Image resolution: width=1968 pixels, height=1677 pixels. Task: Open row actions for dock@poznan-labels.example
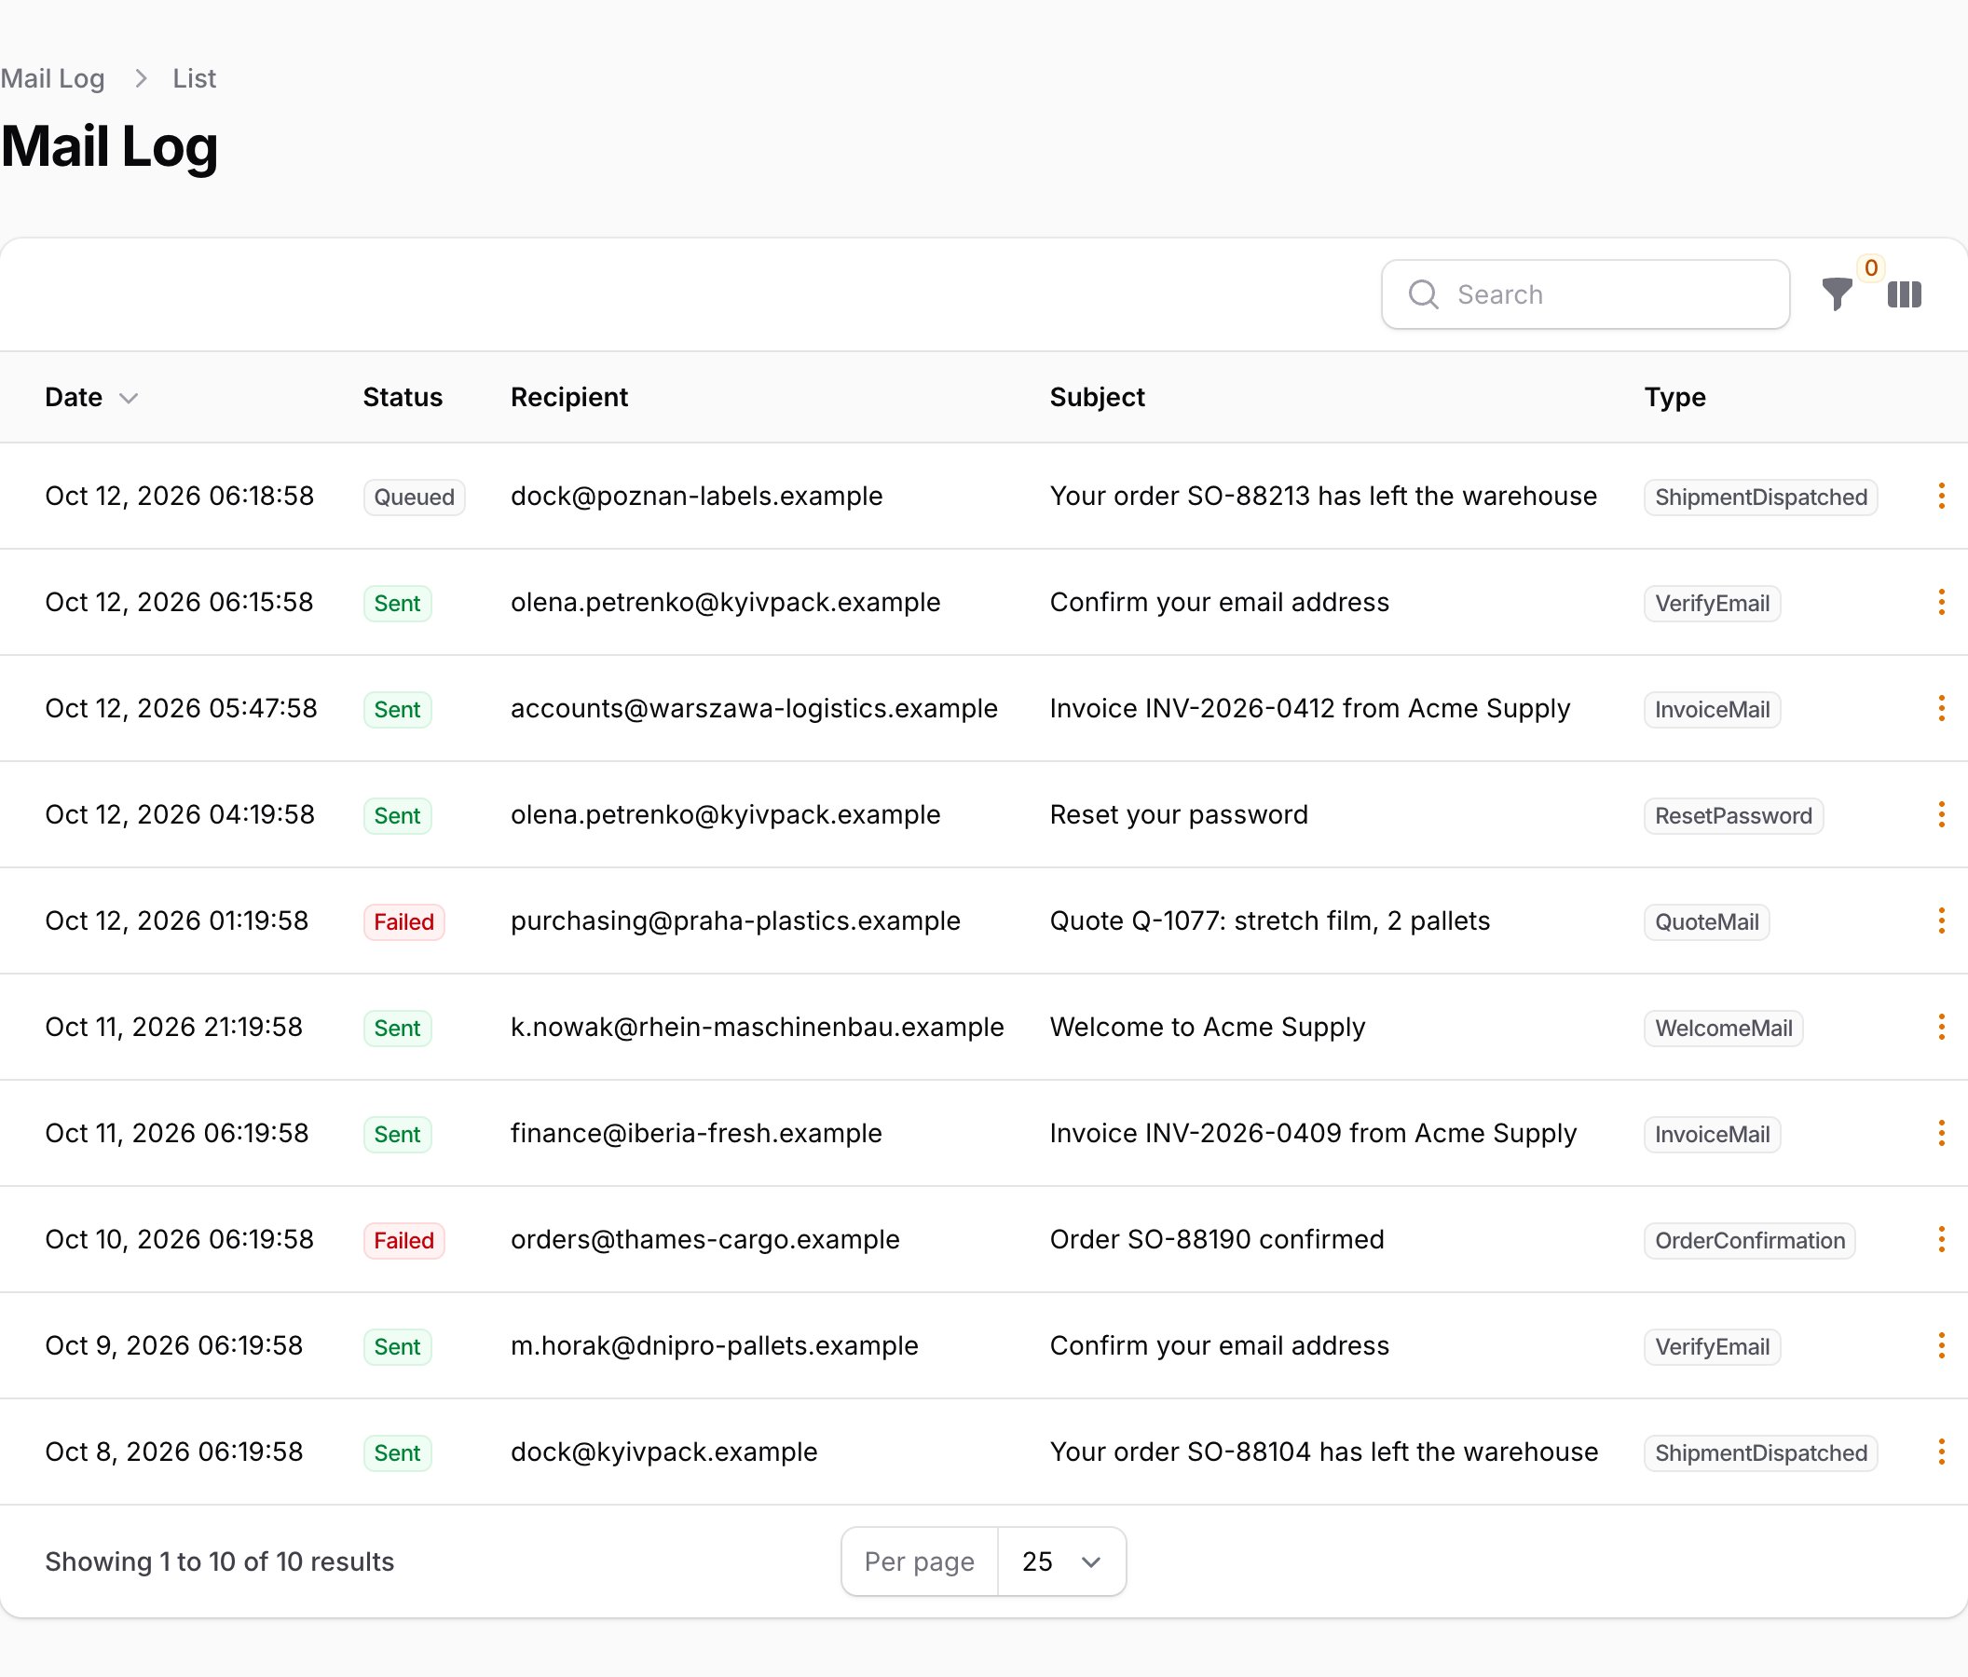click(x=1940, y=496)
